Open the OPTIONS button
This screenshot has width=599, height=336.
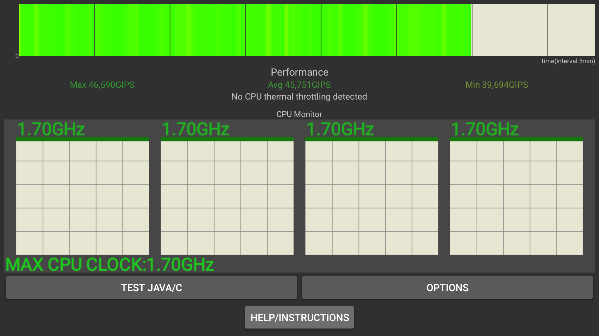click(x=447, y=287)
